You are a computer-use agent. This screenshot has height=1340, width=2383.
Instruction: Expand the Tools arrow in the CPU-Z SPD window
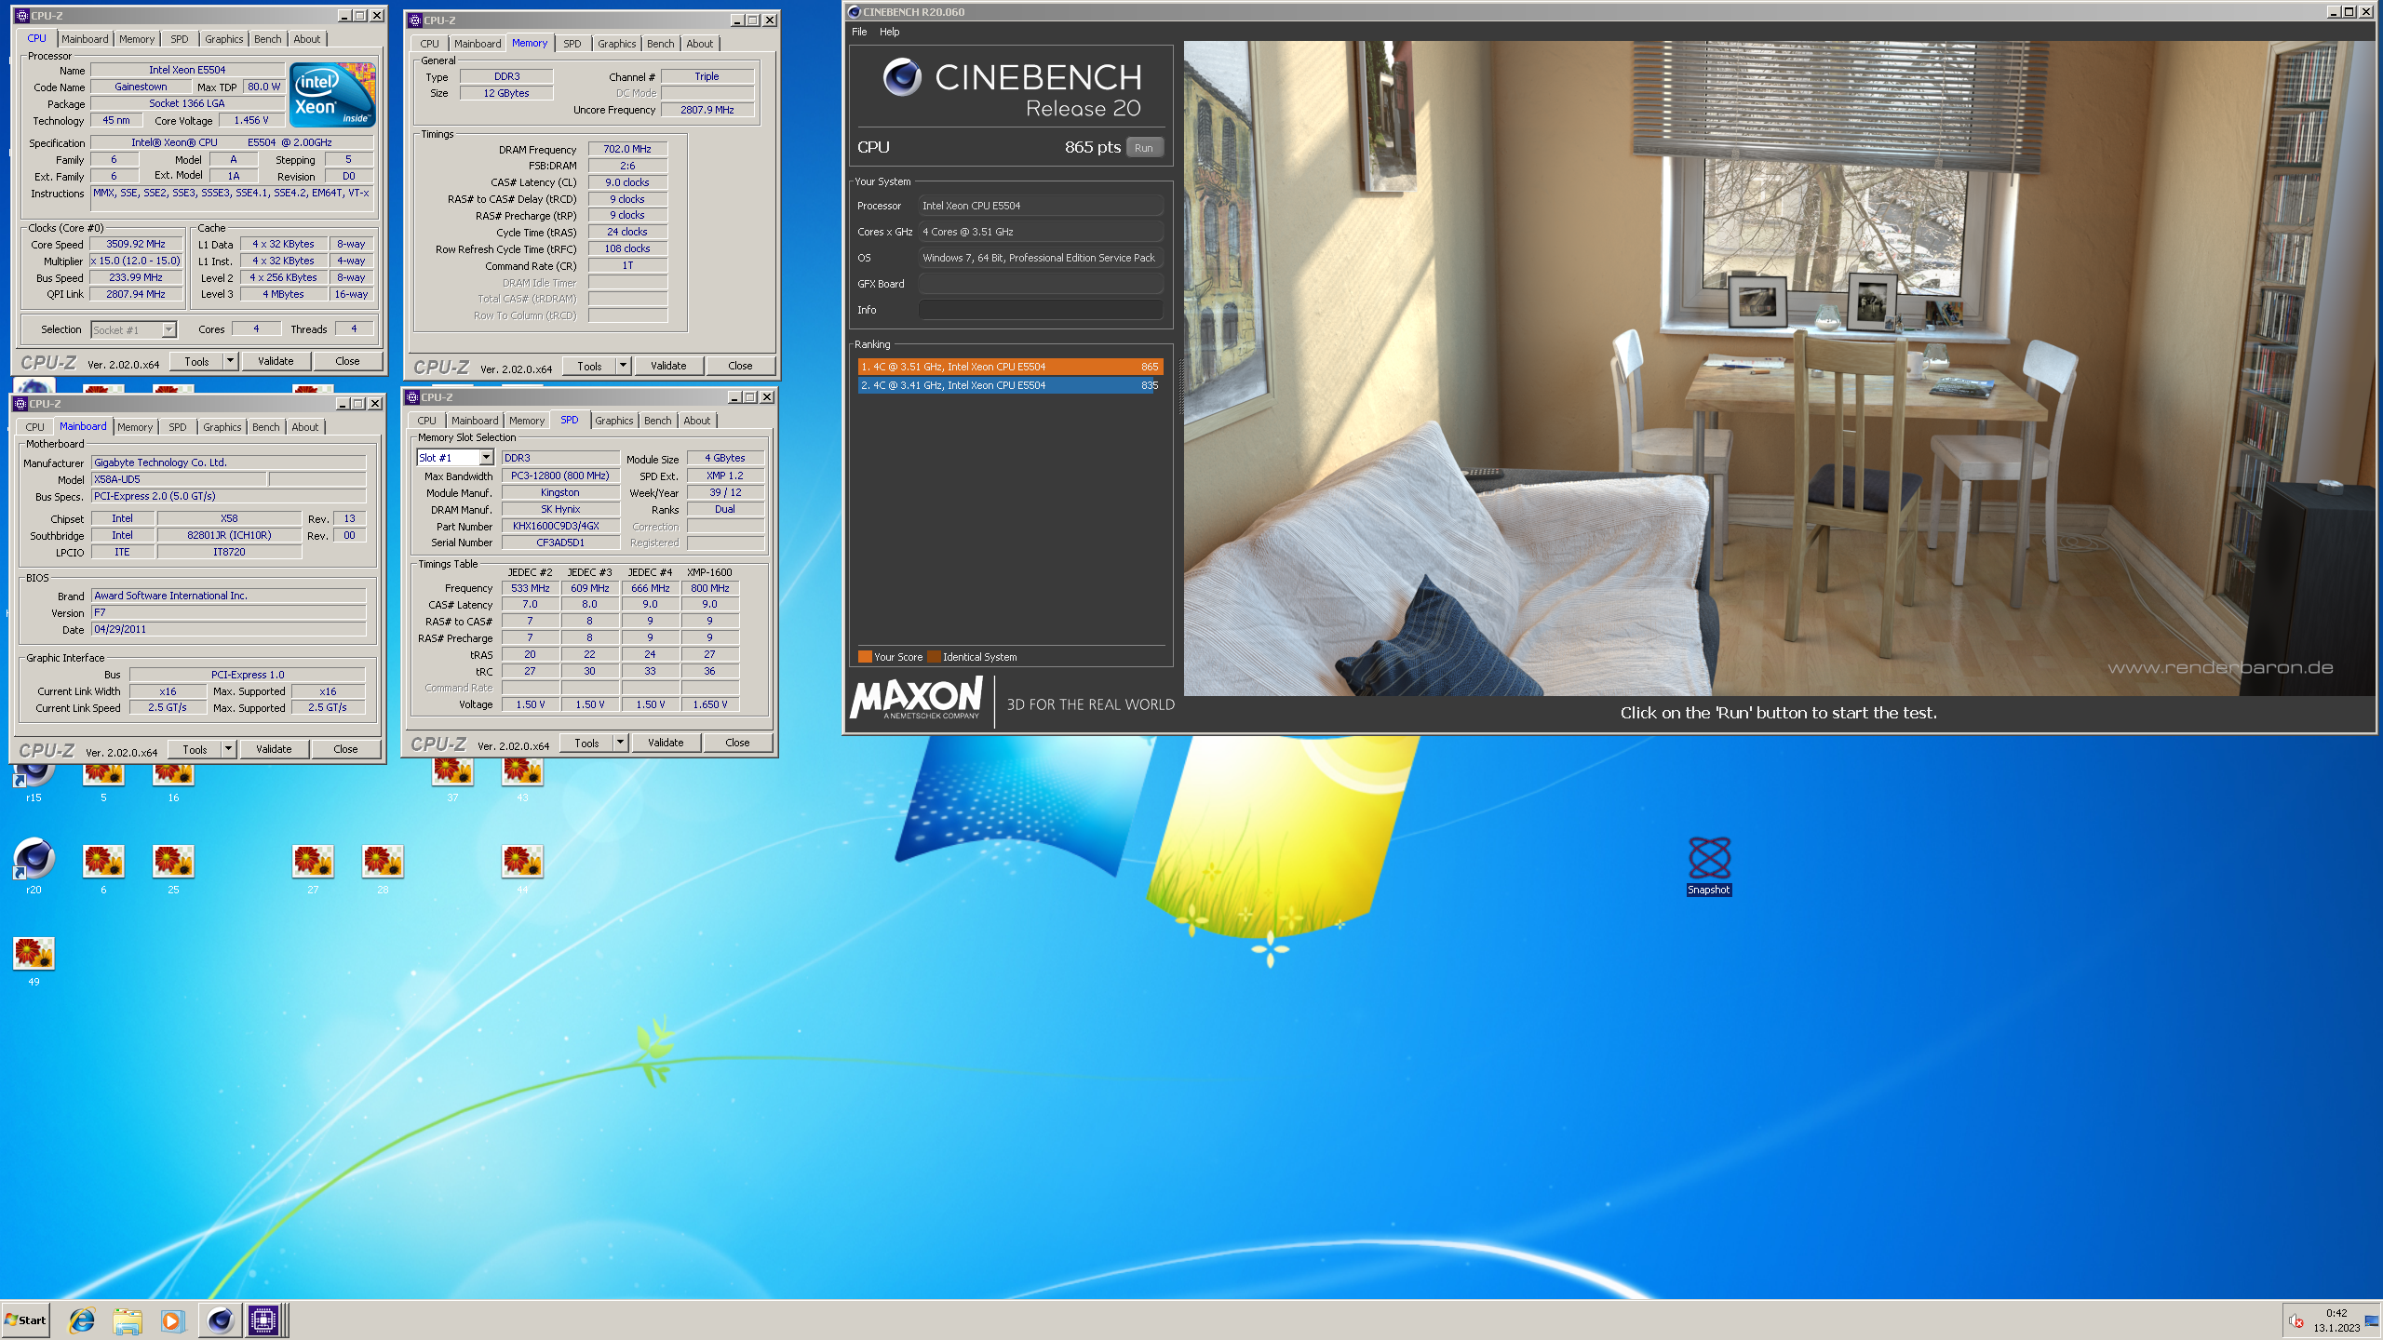(620, 743)
